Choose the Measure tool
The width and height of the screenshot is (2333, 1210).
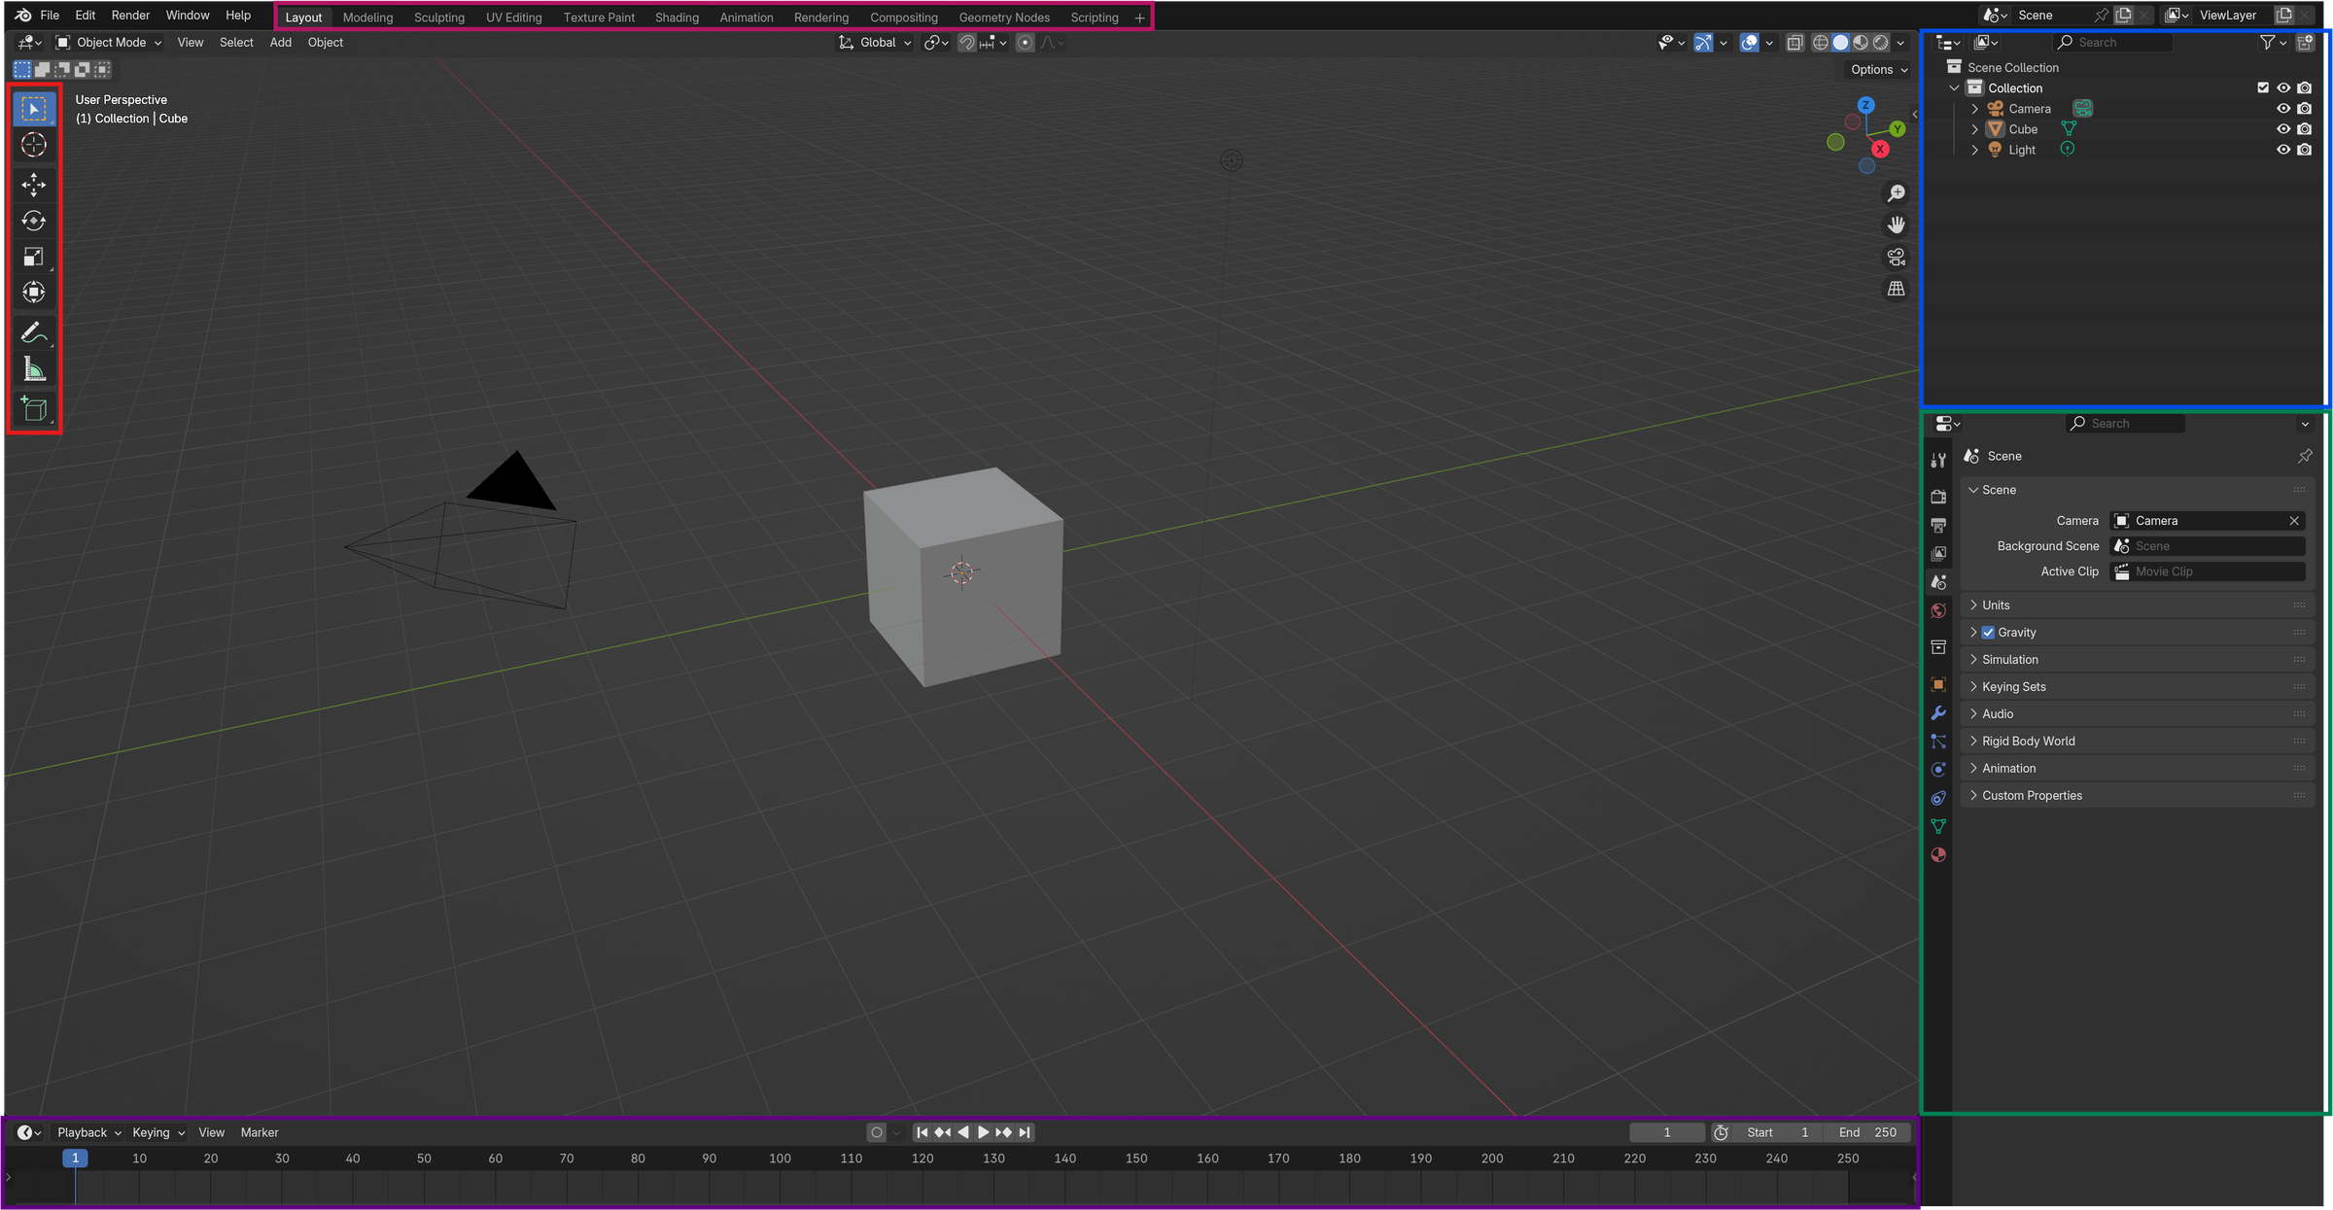coord(34,369)
